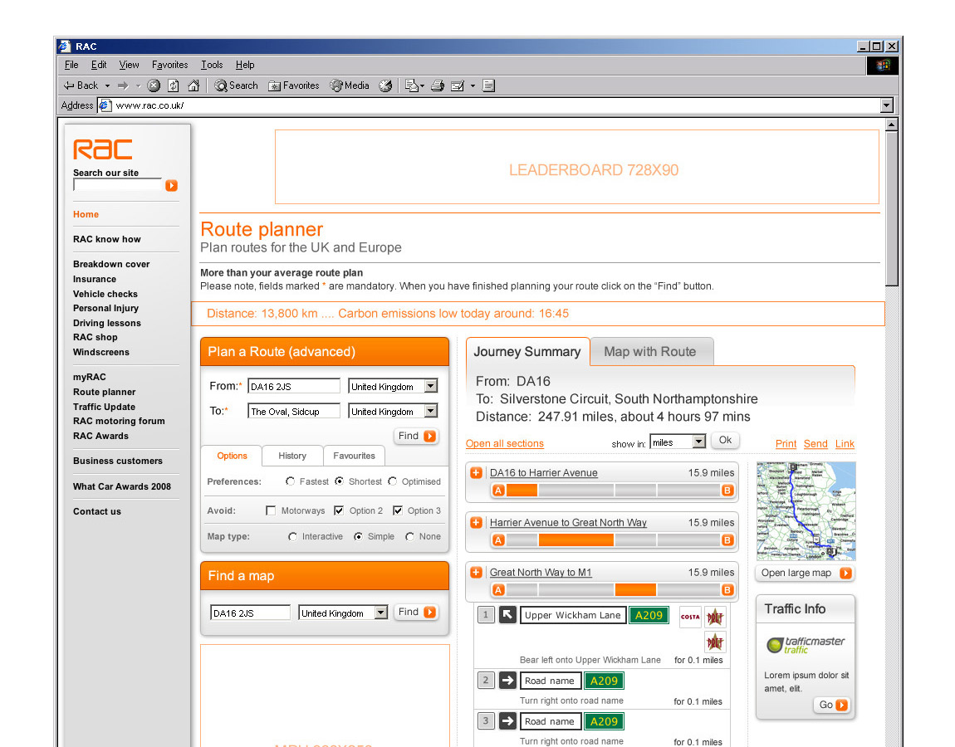955x747 pixels.
Task: Click the trafficmaster traffic logo
Action: pos(806,645)
